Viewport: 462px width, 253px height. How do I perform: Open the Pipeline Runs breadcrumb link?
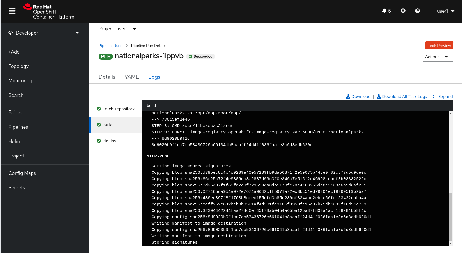(110, 46)
